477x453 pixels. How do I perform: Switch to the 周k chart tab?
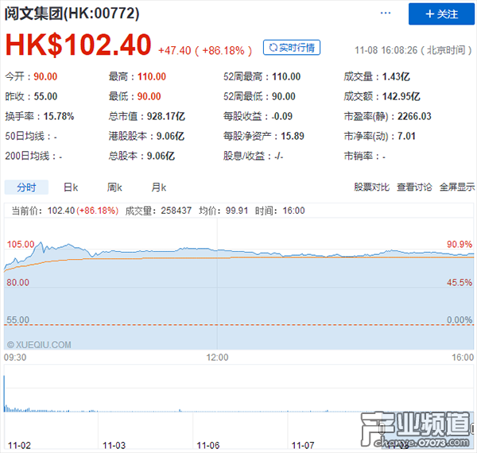[114, 187]
